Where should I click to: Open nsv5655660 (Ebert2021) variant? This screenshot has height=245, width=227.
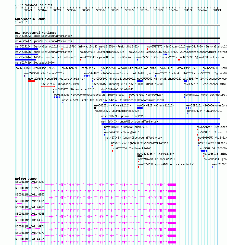(78, 68)
